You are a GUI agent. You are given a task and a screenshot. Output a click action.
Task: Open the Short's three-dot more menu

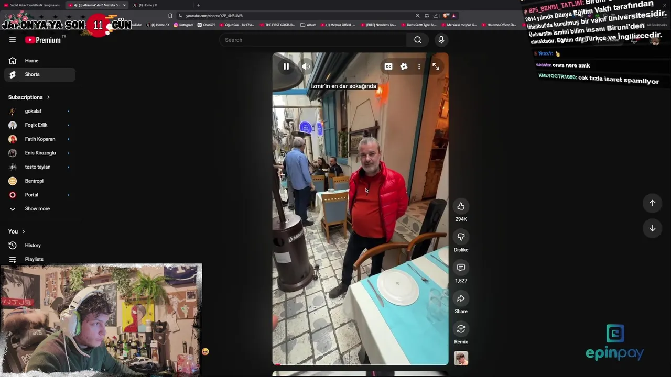[x=419, y=66]
